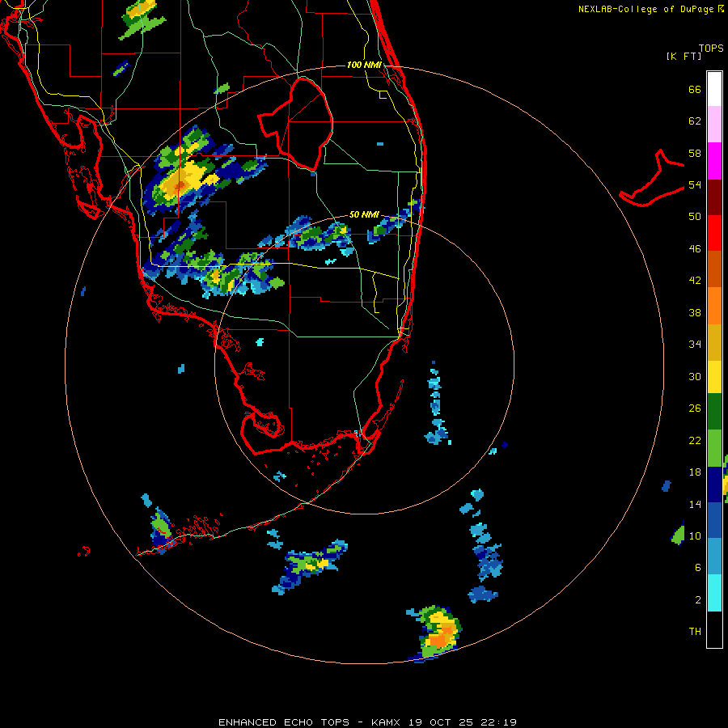Select the black TH legend swatch
728x728 pixels.
click(x=714, y=629)
